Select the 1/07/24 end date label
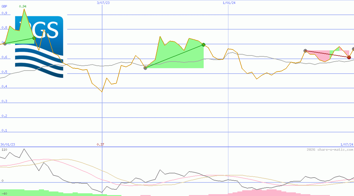The height and width of the screenshot is (196, 354). pos(346,145)
